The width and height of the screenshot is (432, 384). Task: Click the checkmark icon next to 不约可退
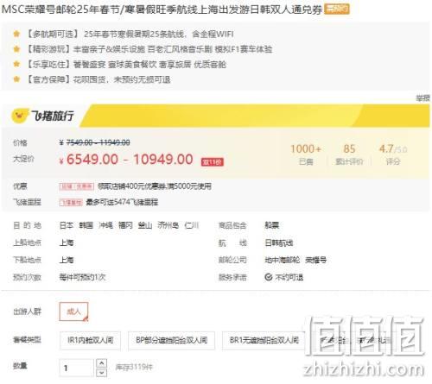click(x=268, y=277)
